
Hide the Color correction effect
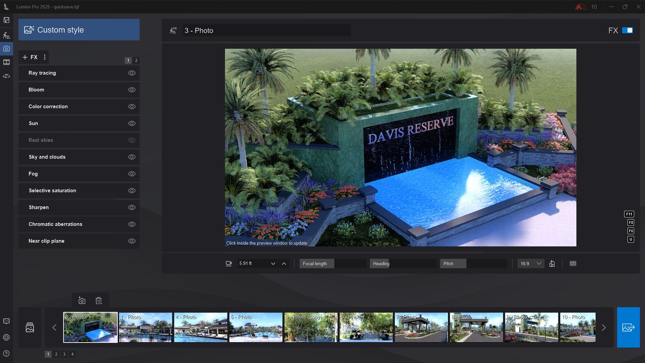pos(132,107)
